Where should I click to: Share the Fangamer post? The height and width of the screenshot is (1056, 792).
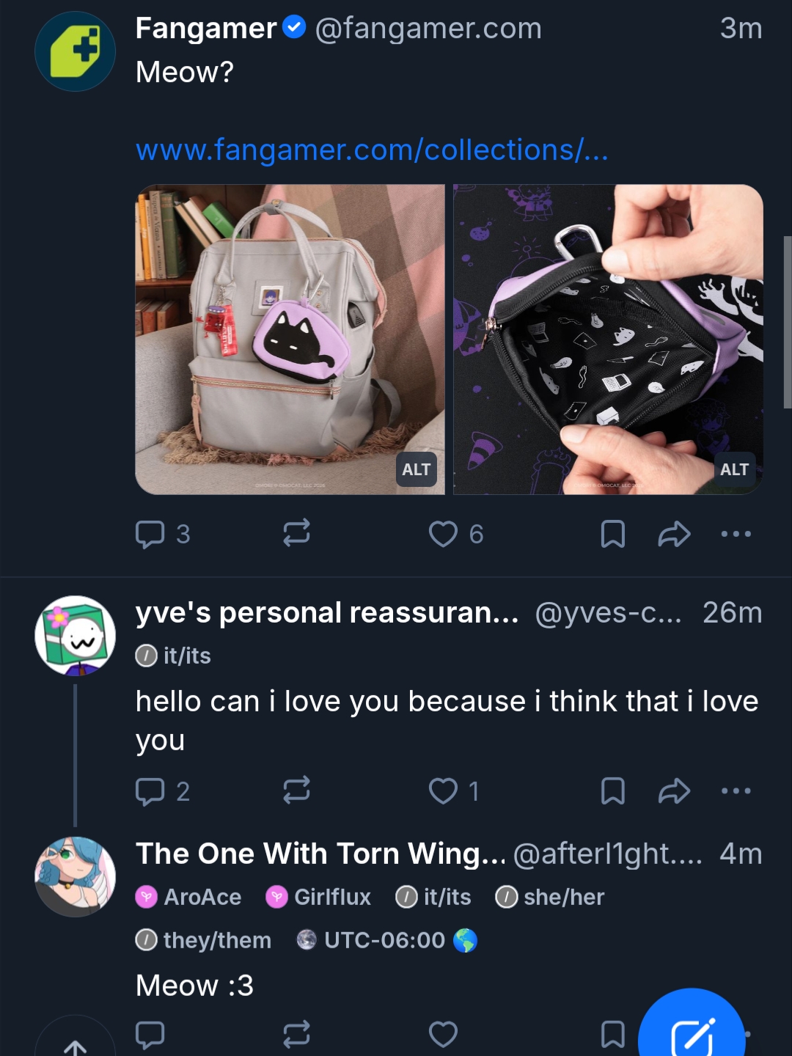pos(674,534)
